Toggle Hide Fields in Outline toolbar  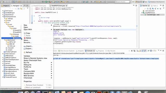[x=153, y=9]
